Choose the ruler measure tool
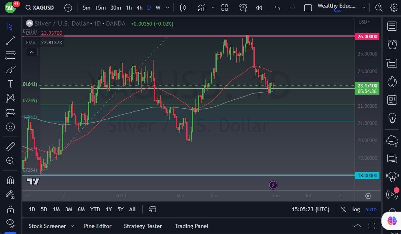 click(x=10, y=146)
